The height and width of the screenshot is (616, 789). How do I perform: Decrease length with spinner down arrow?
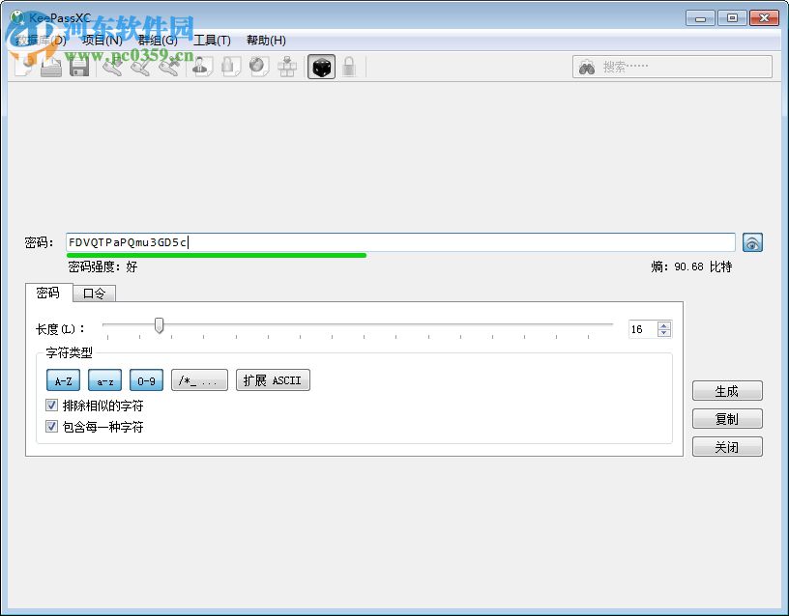pos(664,332)
